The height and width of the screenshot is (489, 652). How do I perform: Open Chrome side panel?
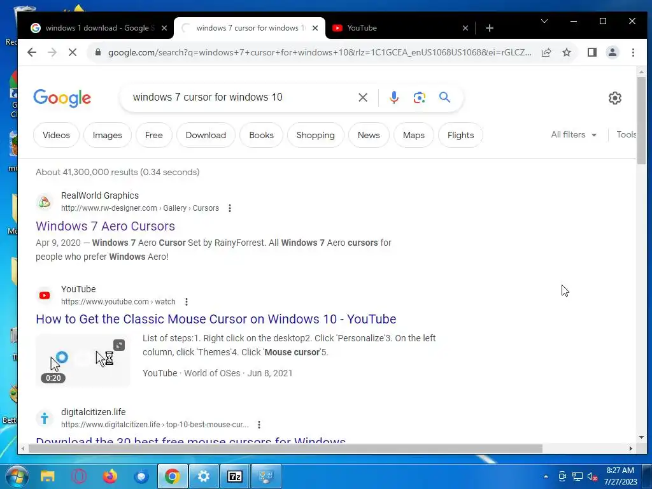[592, 52]
